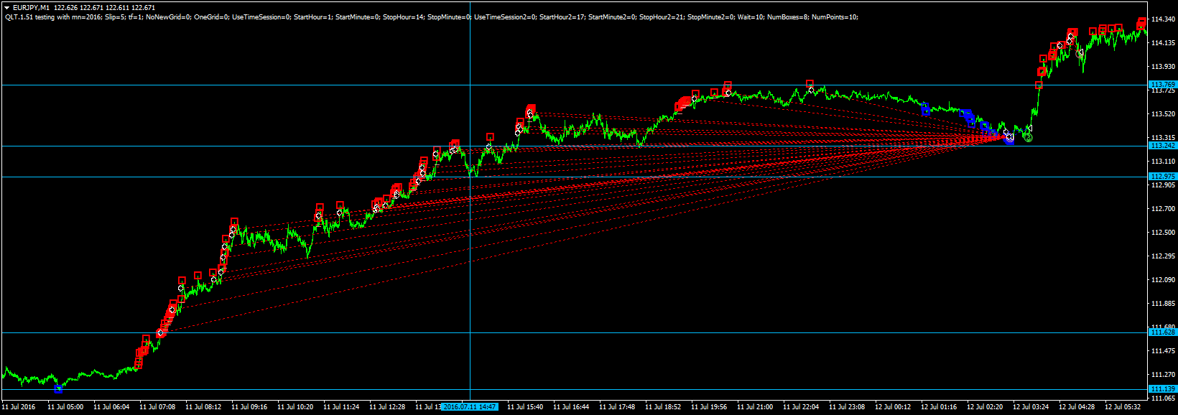This screenshot has height=415, width=1178.
Task: Click the EURJPY,M1 symbol title text
Action: 31,7
